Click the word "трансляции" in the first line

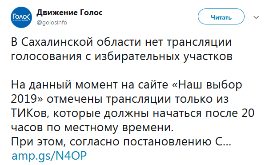(x=199, y=42)
